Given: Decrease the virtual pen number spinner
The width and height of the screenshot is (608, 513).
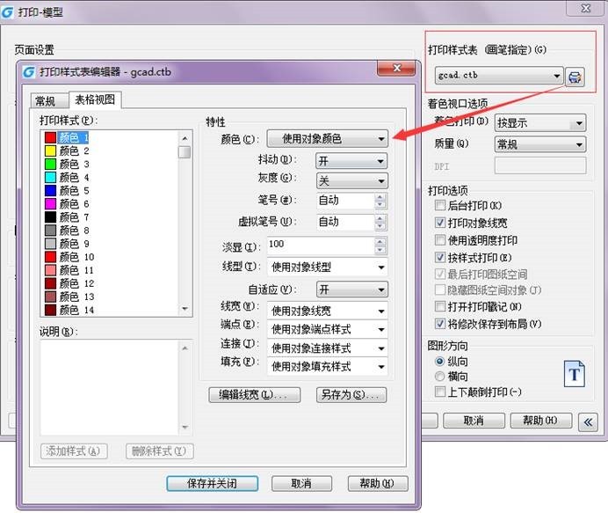Looking at the screenshot, I should (x=380, y=226).
